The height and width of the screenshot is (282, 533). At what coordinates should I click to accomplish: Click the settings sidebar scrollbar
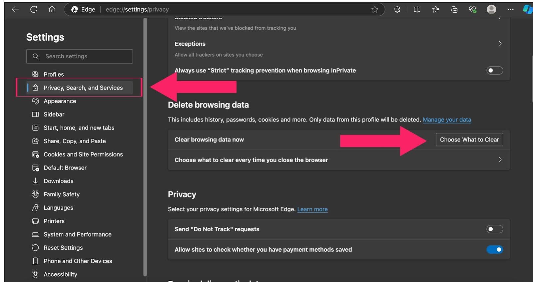(x=145, y=146)
